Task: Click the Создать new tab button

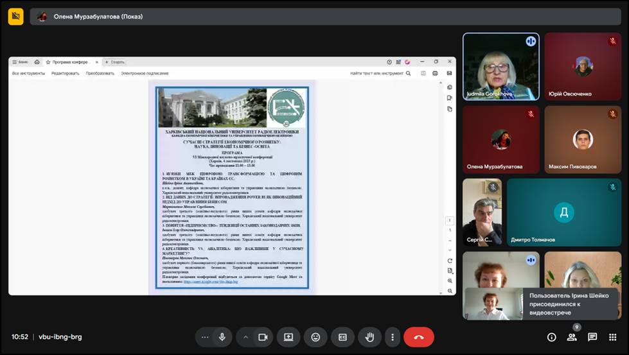Action: click(114, 62)
